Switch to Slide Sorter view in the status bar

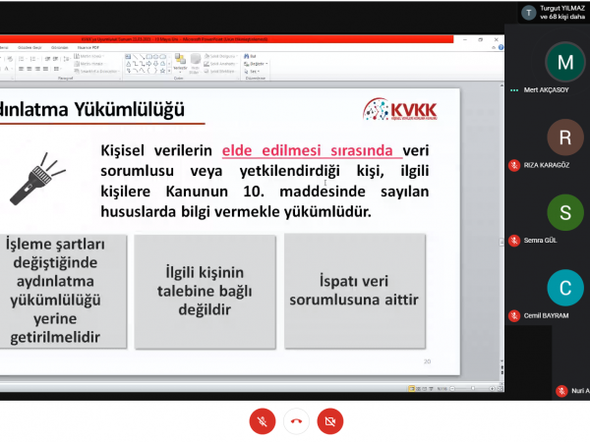[418, 389]
